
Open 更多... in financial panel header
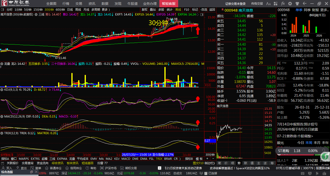pyautogui.click(x=324, y=10)
